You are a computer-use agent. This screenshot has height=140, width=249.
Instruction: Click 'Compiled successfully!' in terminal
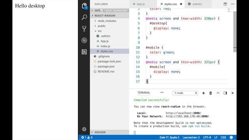coord(151,100)
